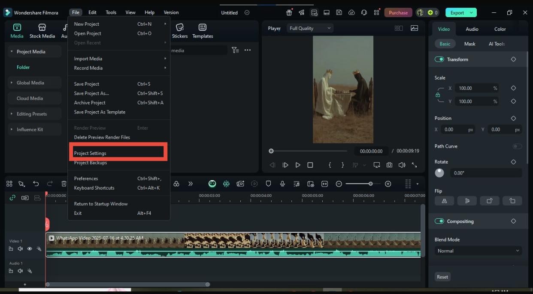Select the Mask sub-tab
This screenshot has width=533, height=294.
point(469,44)
